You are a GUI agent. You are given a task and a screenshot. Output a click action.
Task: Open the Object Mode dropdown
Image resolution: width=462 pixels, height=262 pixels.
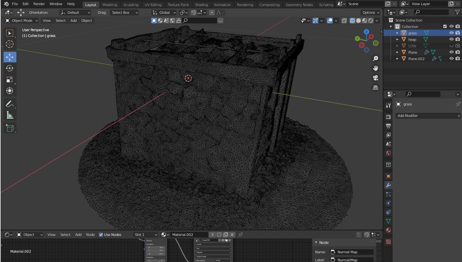[21, 21]
